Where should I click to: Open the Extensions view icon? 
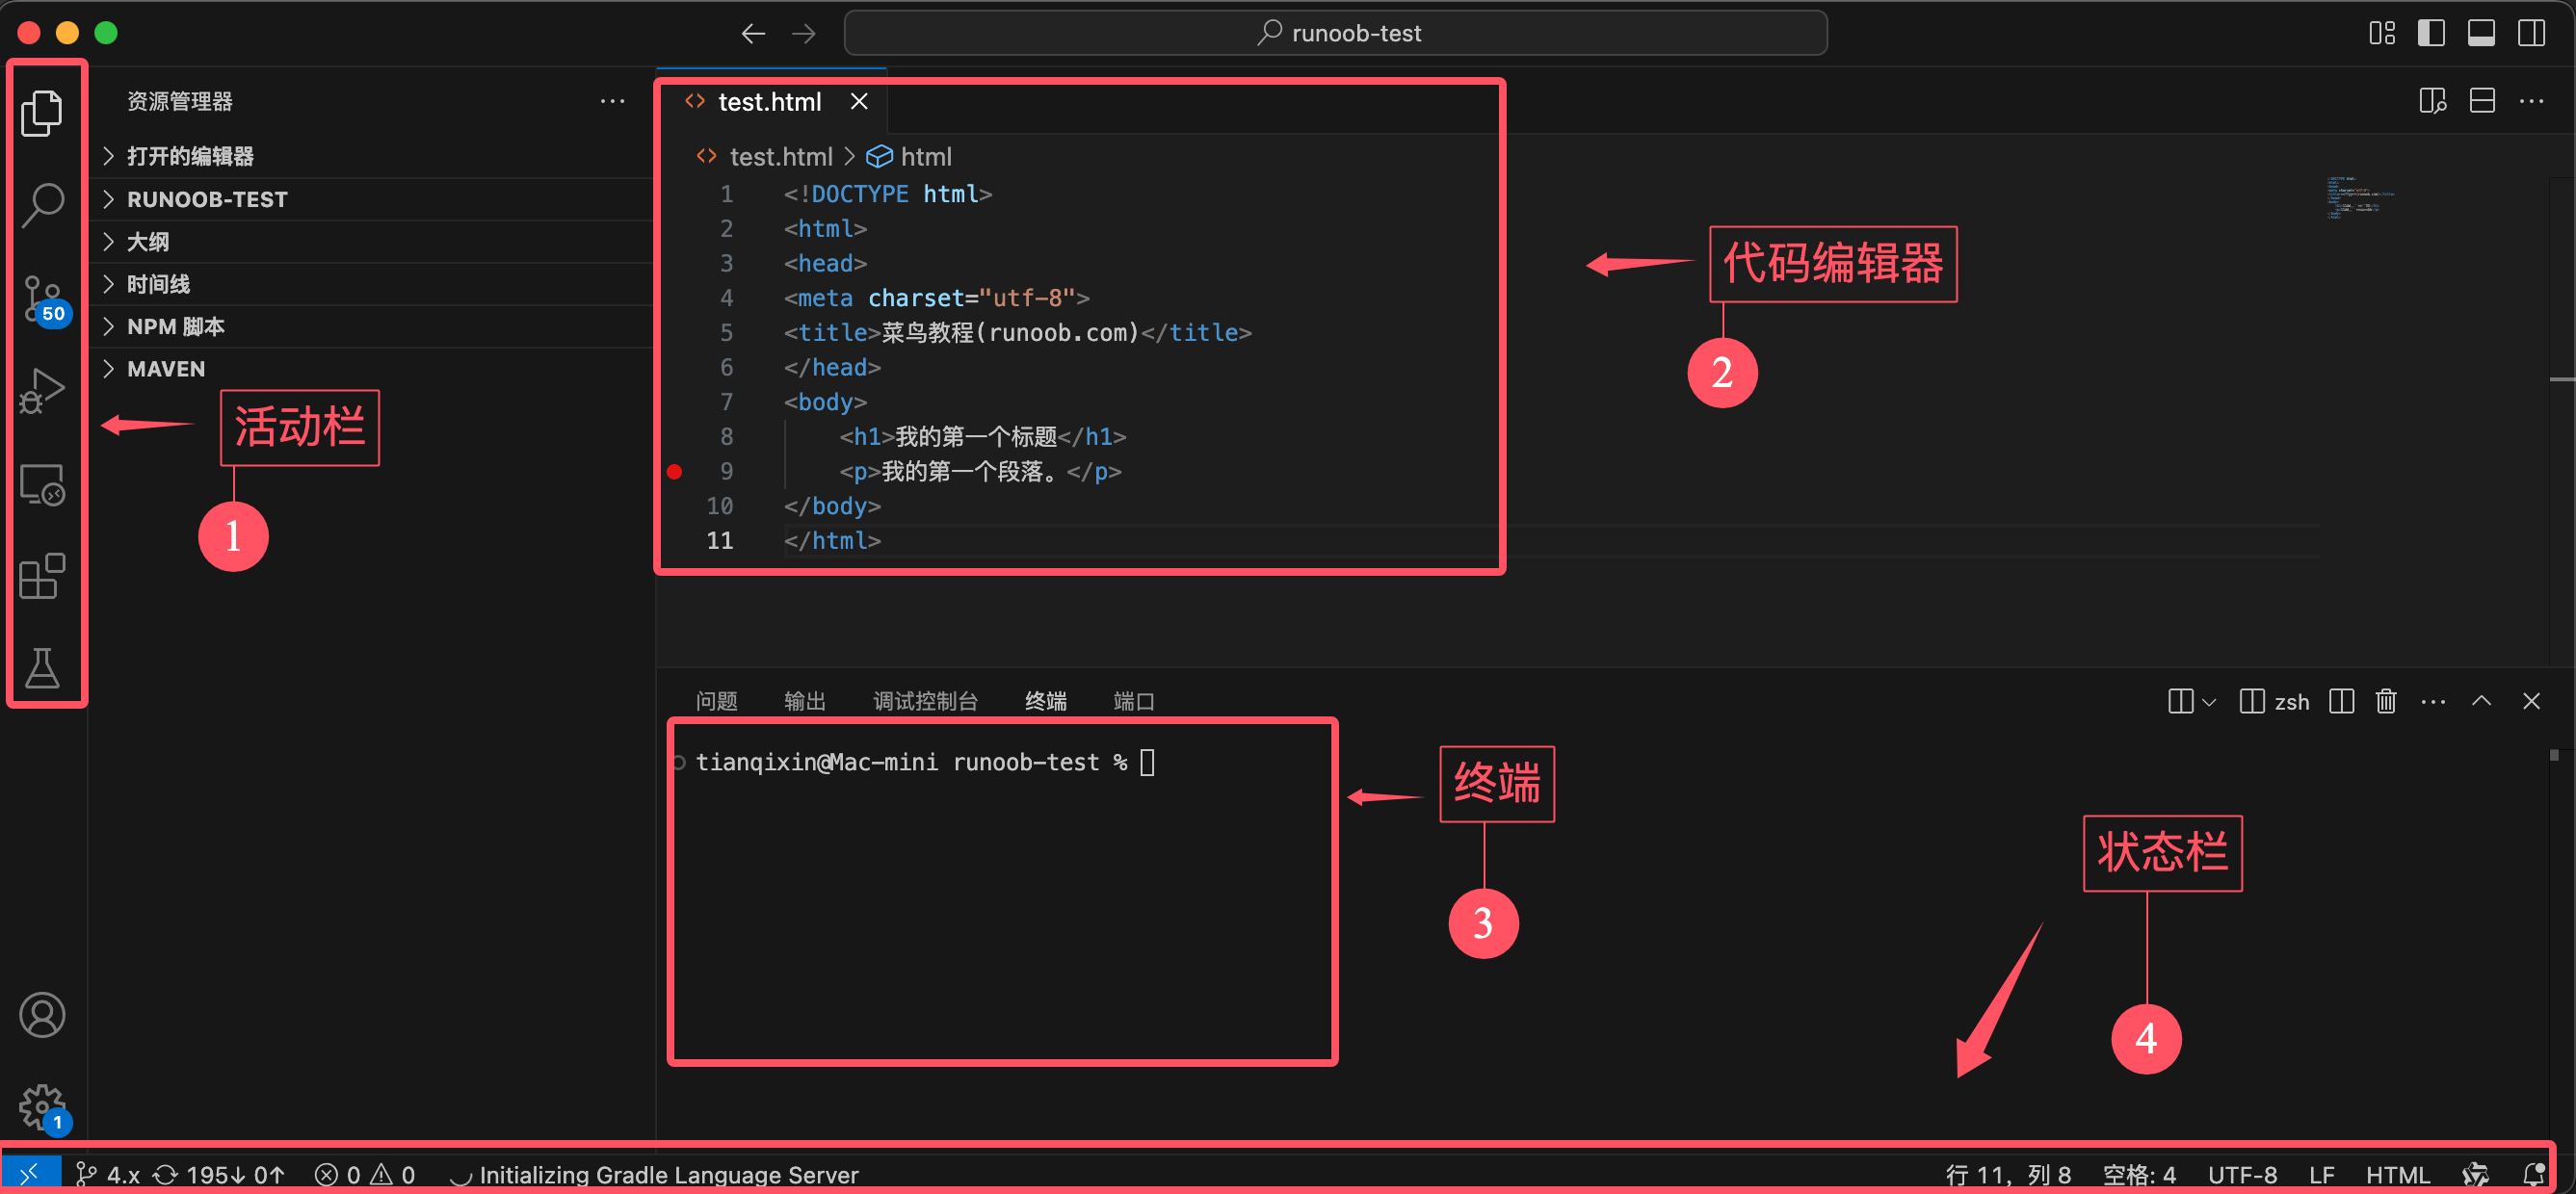pos(42,577)
